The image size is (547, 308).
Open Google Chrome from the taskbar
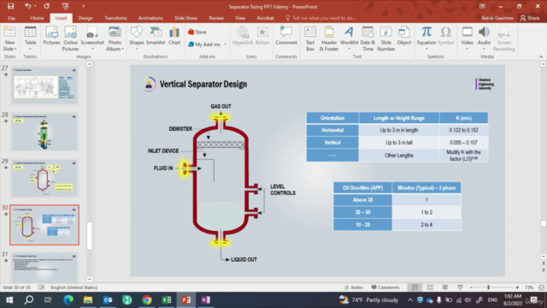[147, 299]
